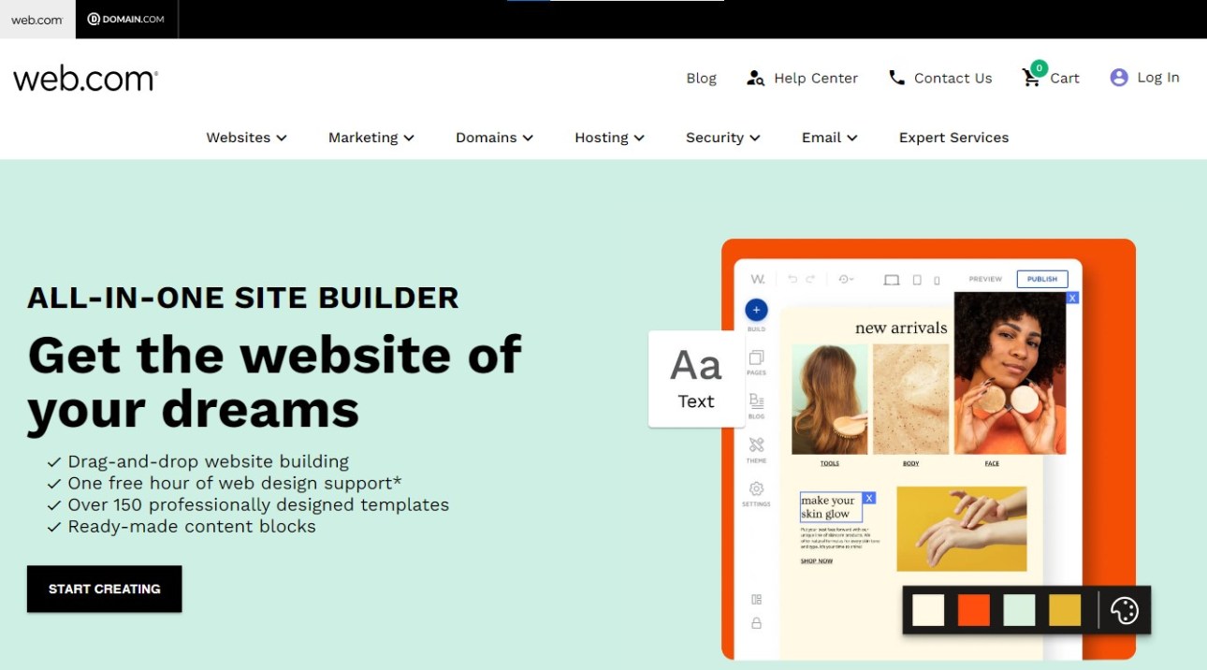Viewport: 1207px width, 670px height.
Task: Click the 'new arrivals' heading in mockup
Action: (901, 328)
